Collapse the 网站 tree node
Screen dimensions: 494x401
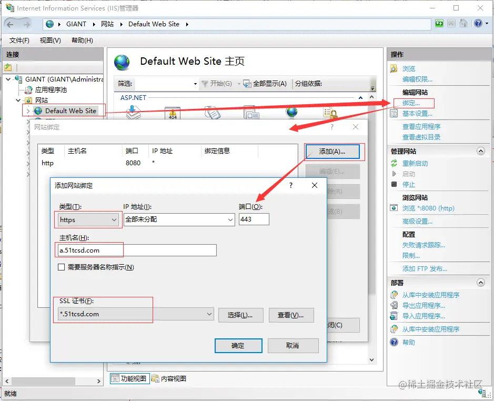18,100
